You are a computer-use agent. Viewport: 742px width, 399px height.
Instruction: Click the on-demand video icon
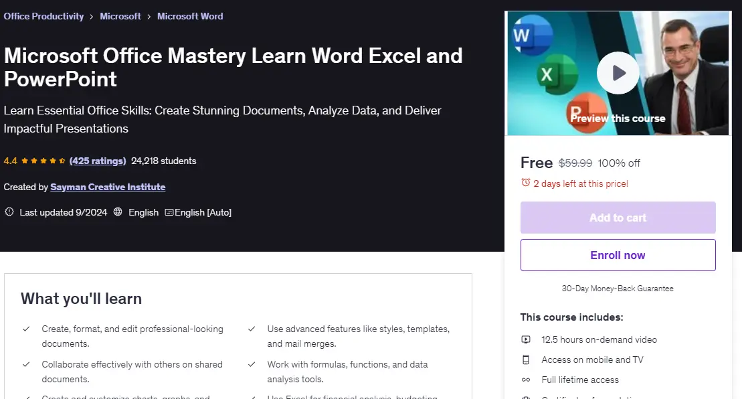pyautogui.click(x=526, y=339)
